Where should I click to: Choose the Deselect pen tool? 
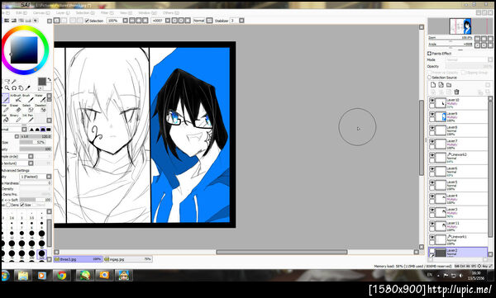coord(41,108)
